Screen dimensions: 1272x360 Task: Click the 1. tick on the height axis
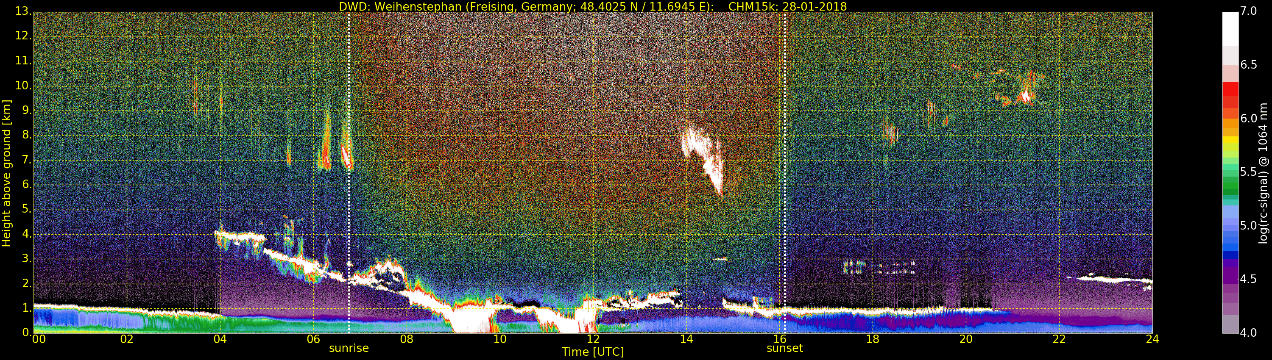click(26, 308)
